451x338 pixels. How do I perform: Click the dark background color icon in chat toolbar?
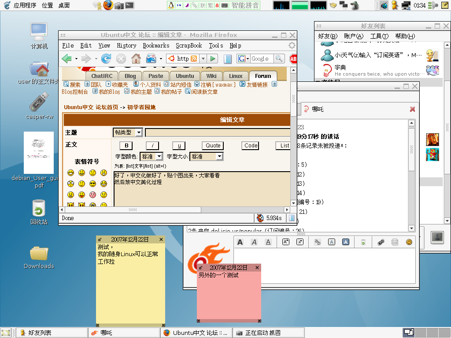(346, 242)
